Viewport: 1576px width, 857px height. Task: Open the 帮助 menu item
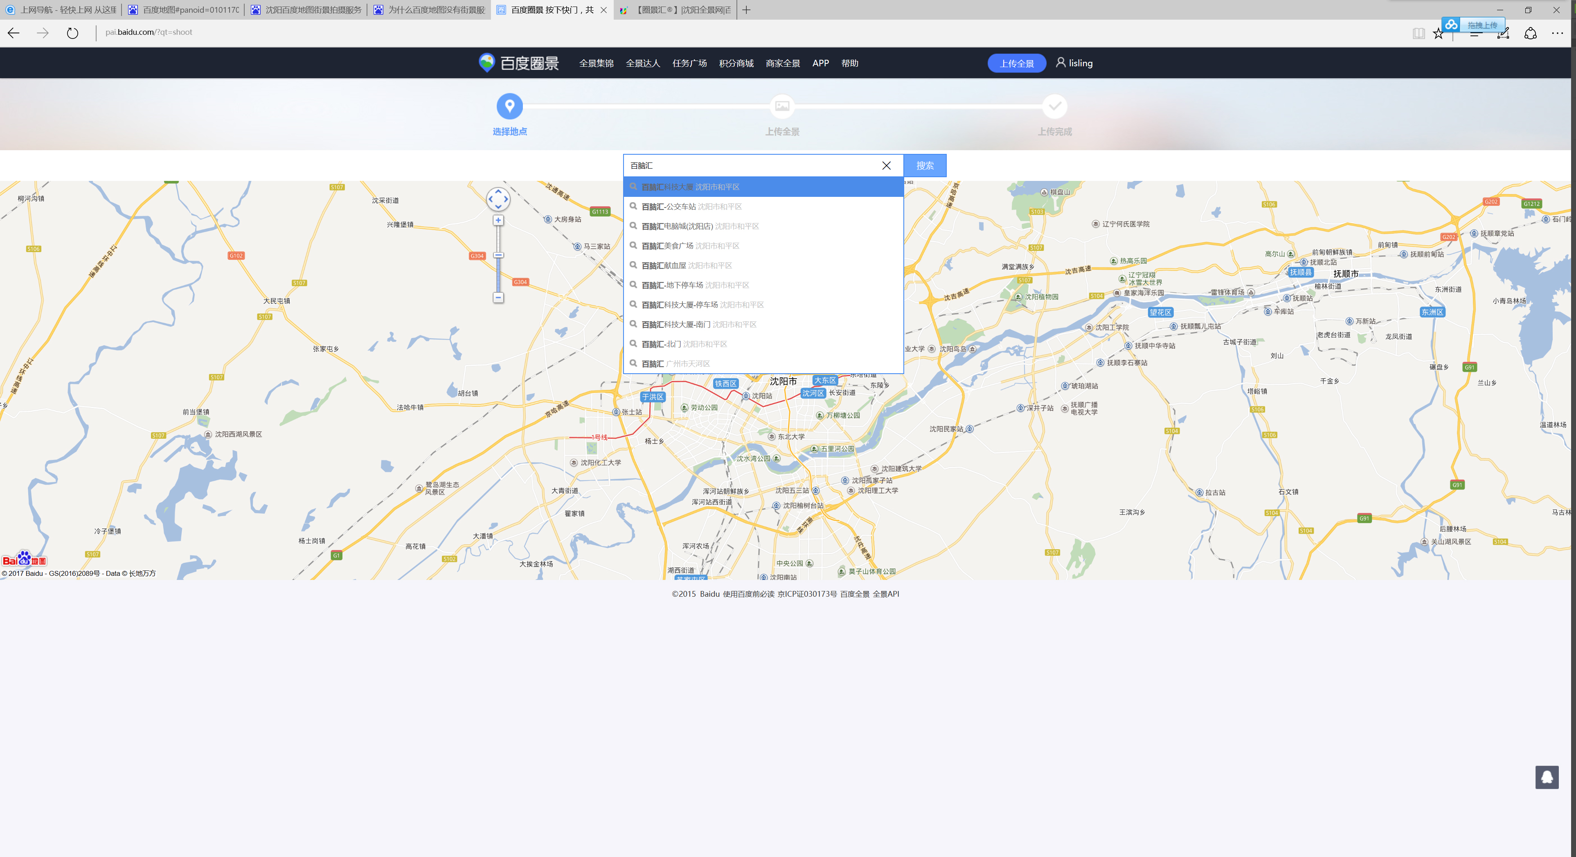(849, 63)
